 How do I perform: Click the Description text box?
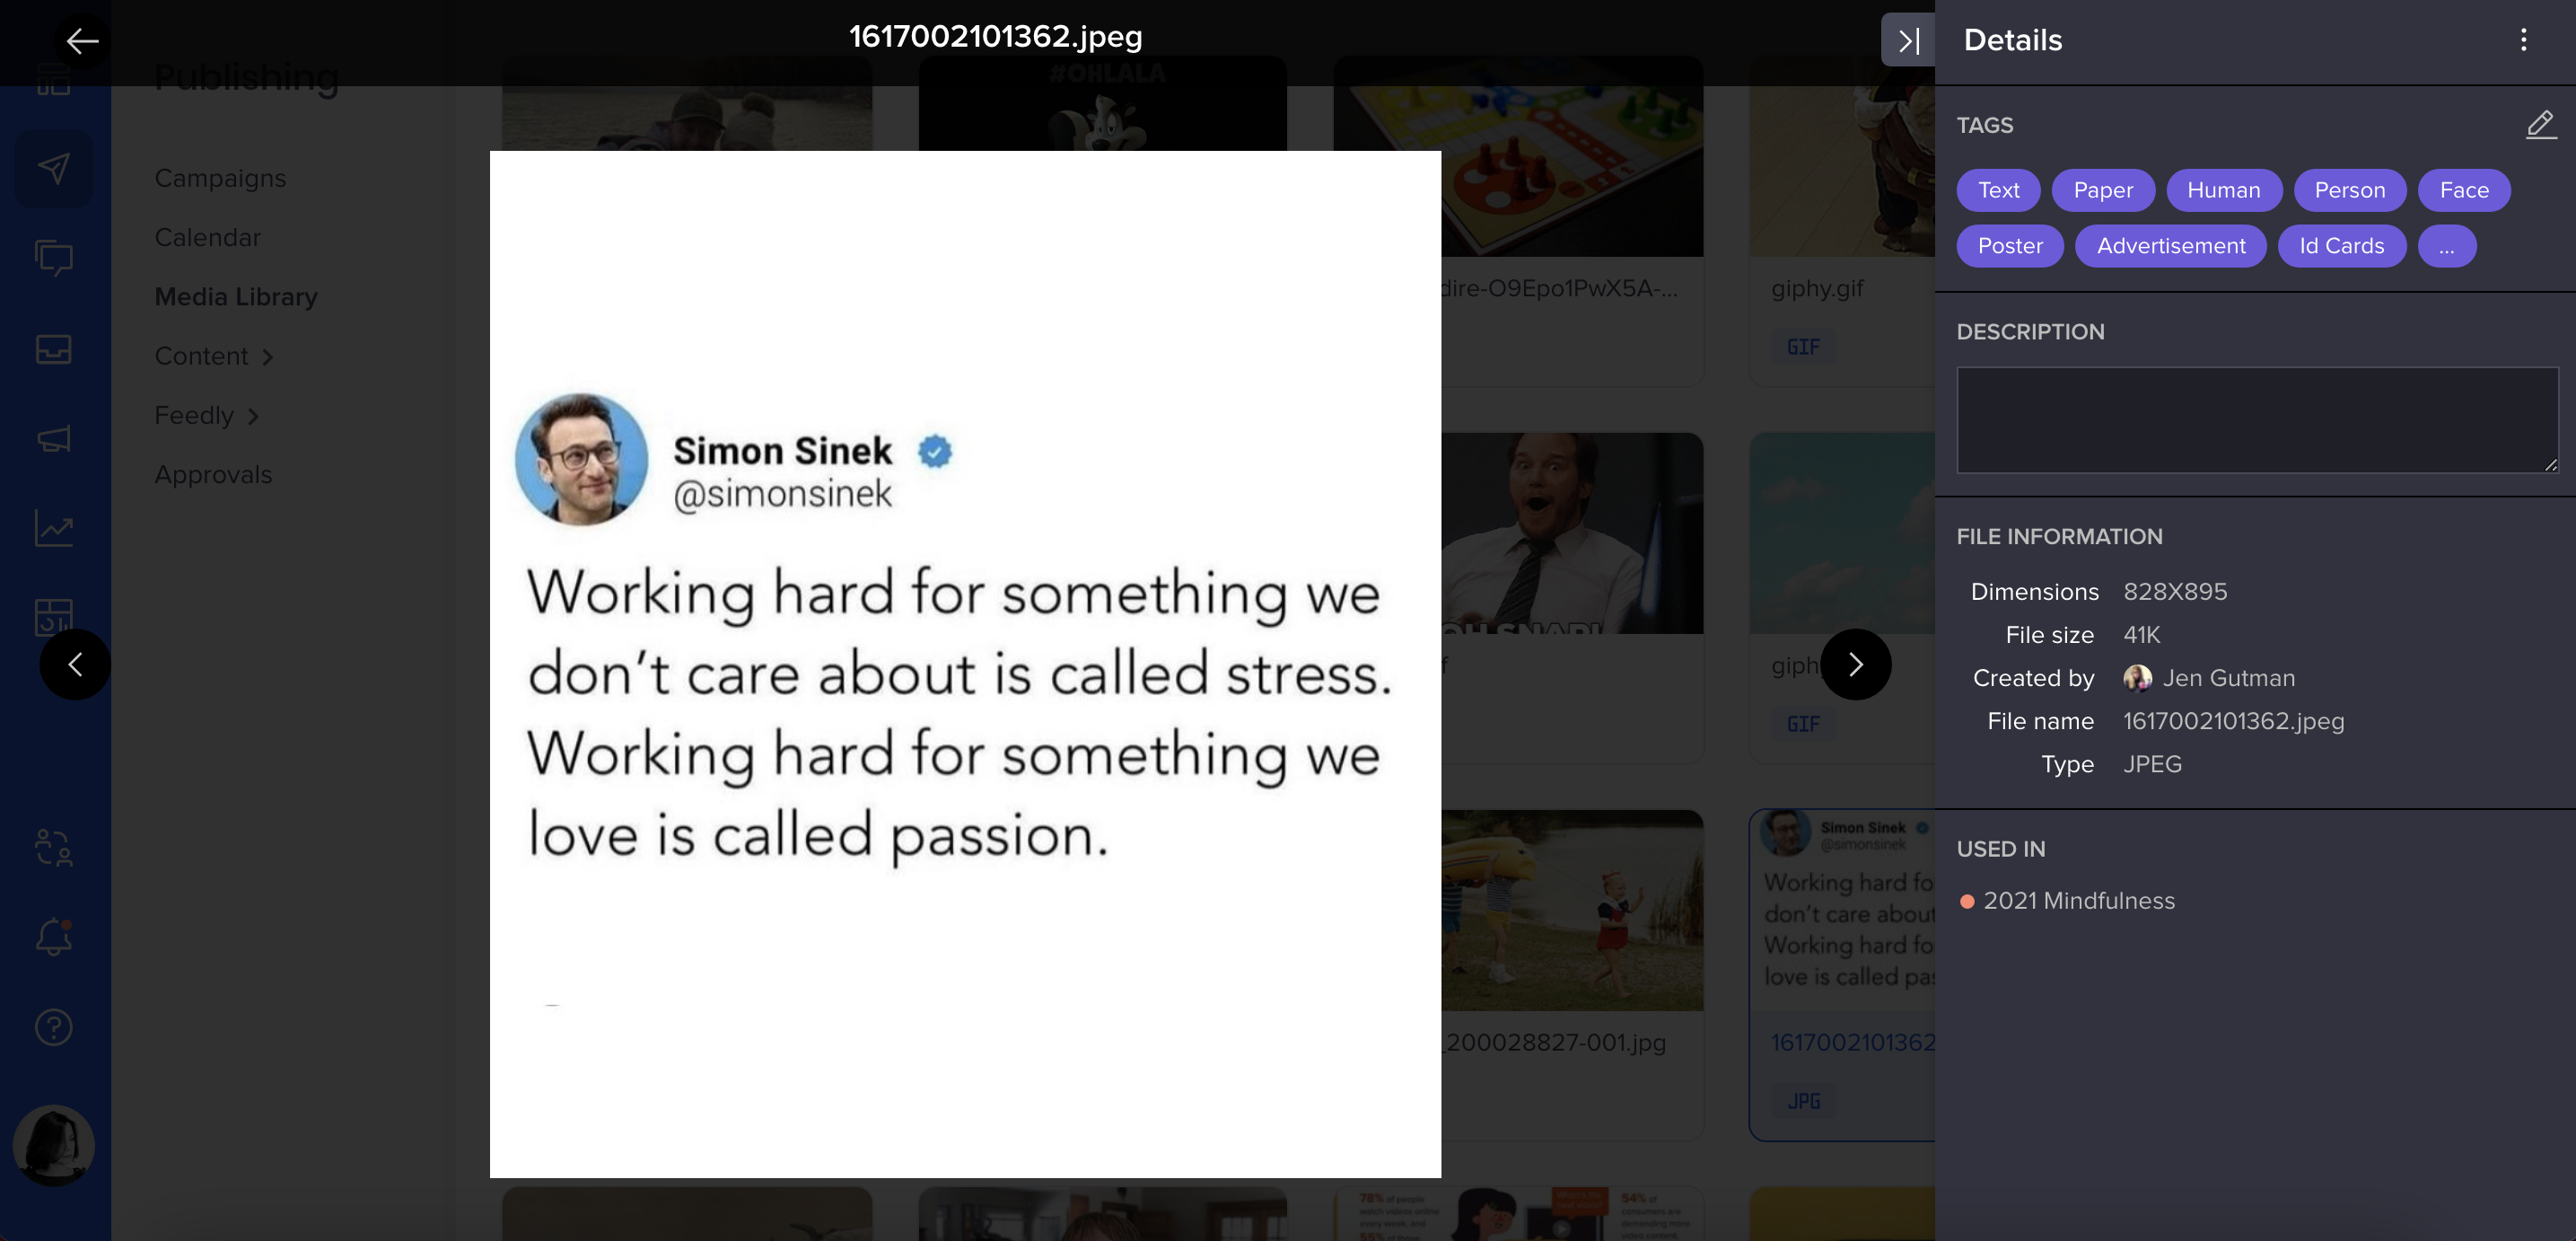(x=2256, y=419)
